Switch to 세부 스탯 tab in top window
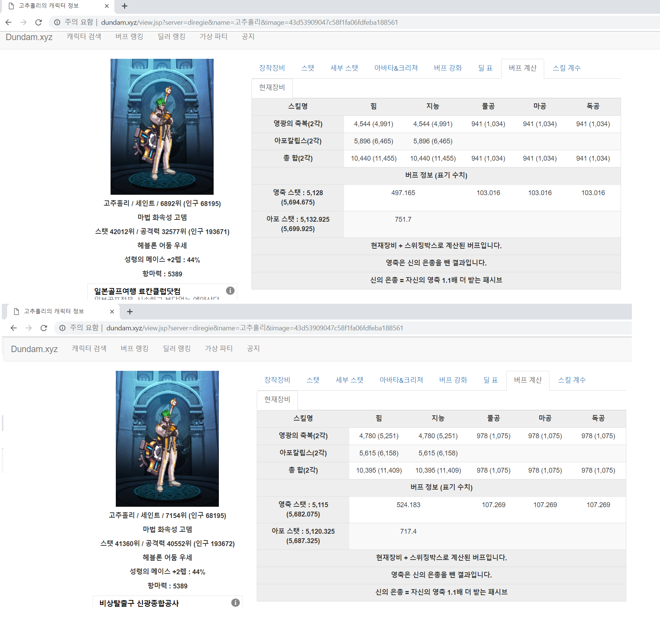Screen dimensions: 660x624 pos(344,68)
